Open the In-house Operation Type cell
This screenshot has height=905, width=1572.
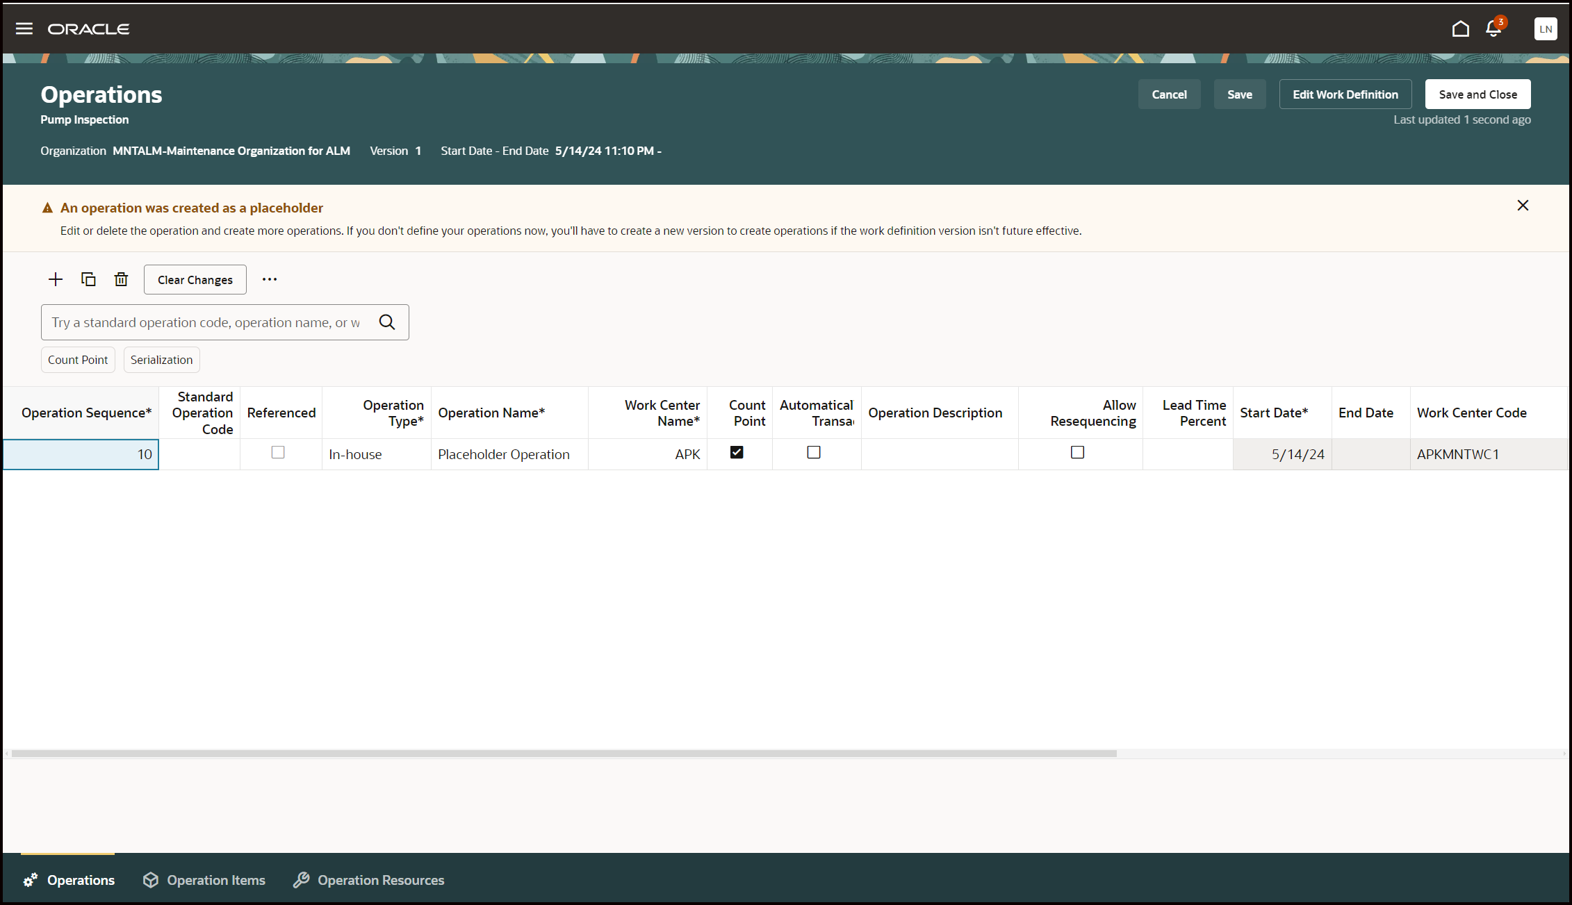(x=376, y=454)
